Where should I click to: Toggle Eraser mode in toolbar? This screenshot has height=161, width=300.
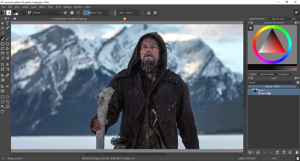click(65, 13)
